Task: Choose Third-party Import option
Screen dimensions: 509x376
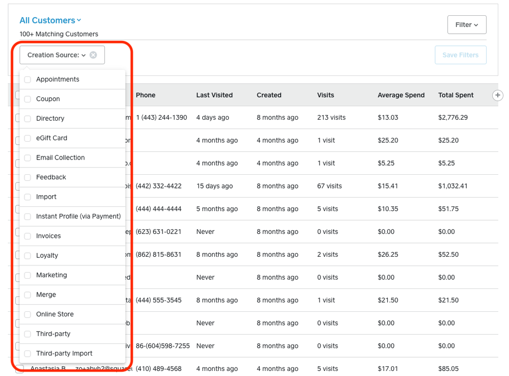Action: coord(28,354)
